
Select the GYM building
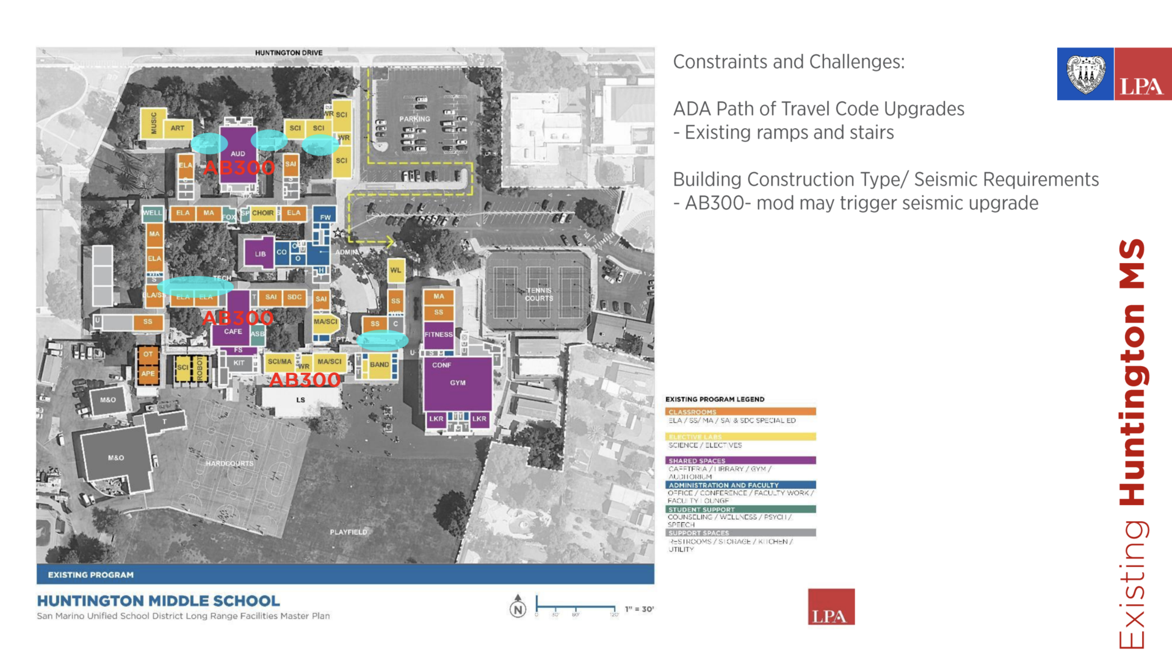click(x=457, y=383)
